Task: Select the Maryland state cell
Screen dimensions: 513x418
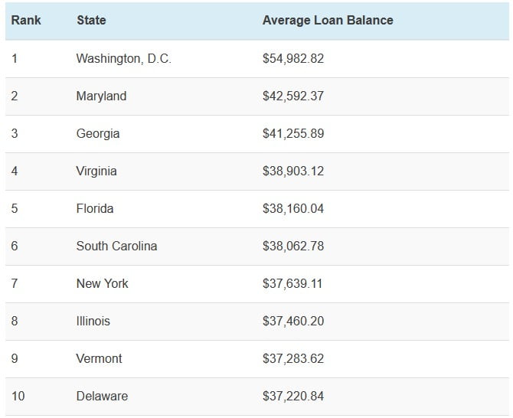Action: click(x=101, y=96)
